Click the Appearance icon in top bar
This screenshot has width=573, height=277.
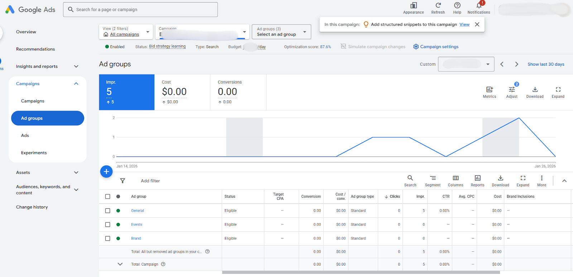click(413, 6)
